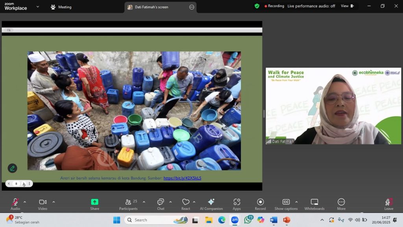Click the annotation pencil icon on slide

12,168
